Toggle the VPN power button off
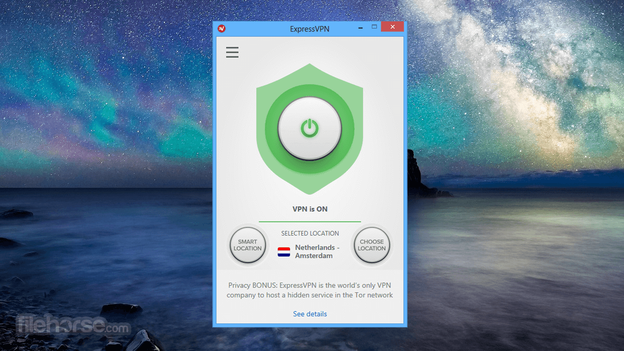The image size is (624, 351). click(x=310, y=128)
